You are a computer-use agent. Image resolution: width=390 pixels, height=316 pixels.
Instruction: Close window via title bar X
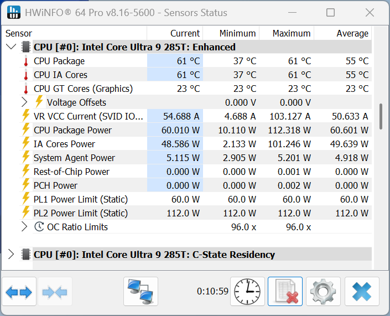pyautogui.click(x=370, y=12)
